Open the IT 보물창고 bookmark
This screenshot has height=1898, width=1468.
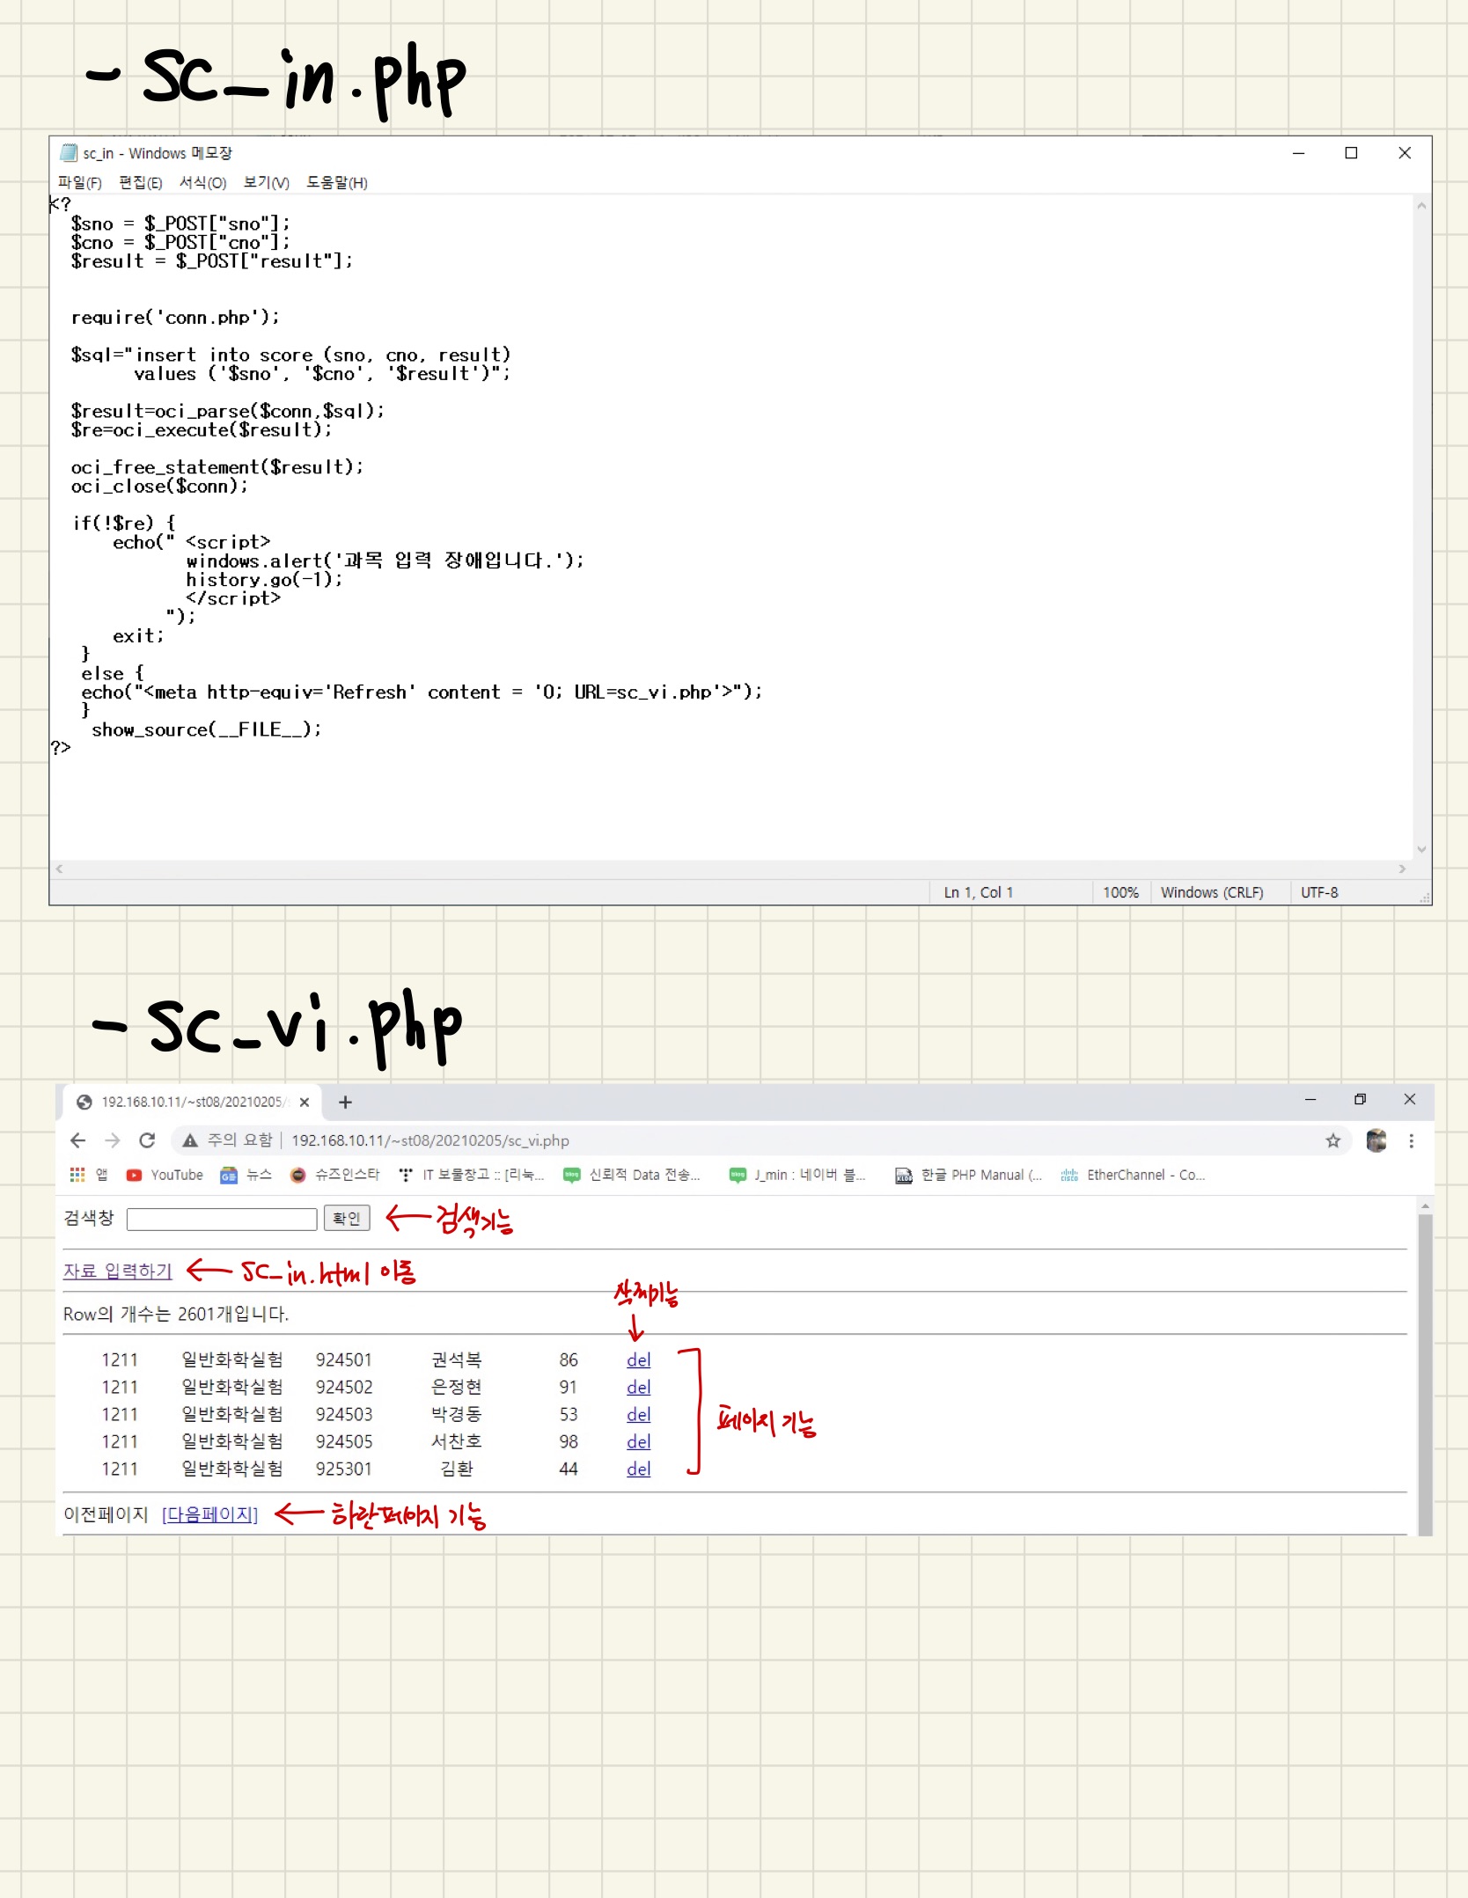click(x=471, y=1175)
